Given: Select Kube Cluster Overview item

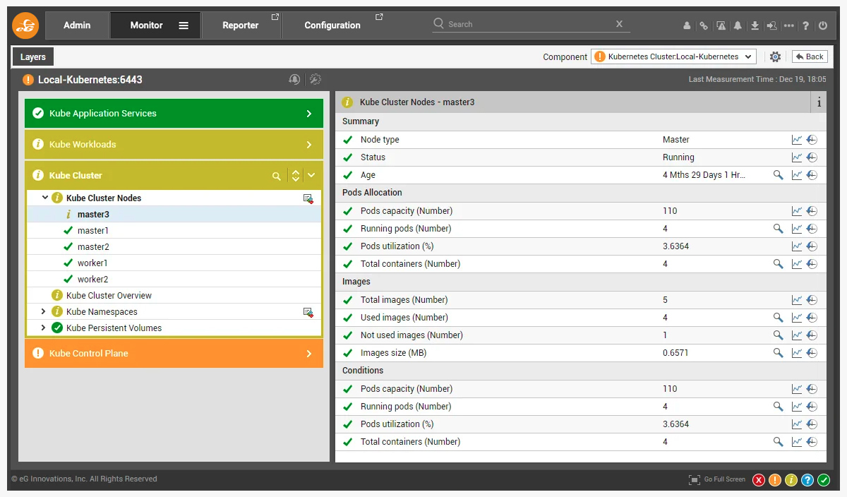Looking at the screenshot, I should pos(109,296).
